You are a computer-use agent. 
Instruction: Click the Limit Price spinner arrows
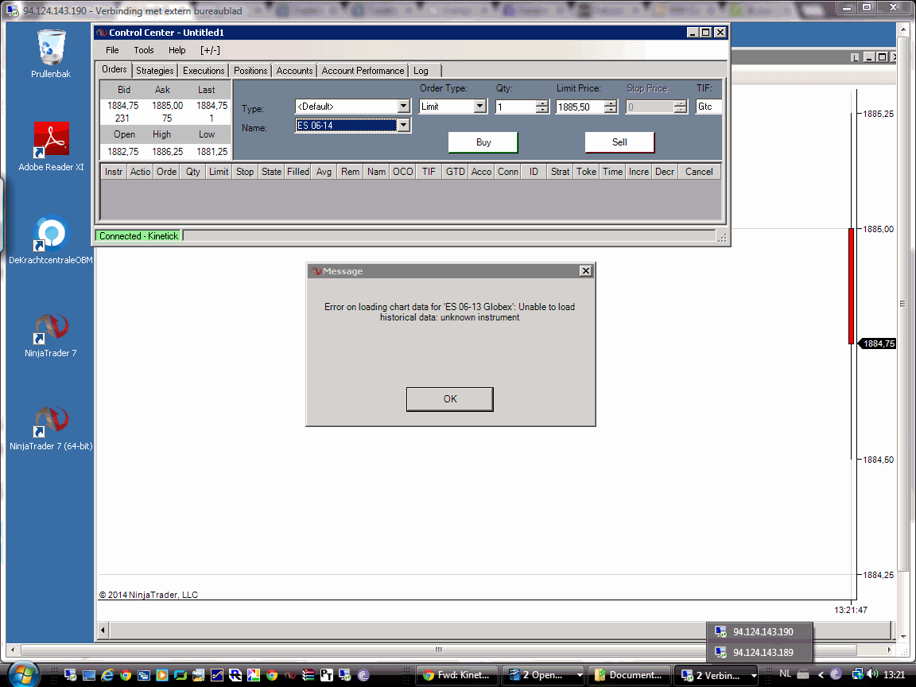pyautogui.click(x=611, y=107)
